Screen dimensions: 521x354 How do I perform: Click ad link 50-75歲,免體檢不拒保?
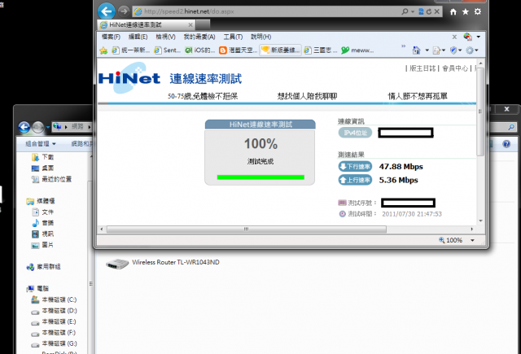(203, 96)
